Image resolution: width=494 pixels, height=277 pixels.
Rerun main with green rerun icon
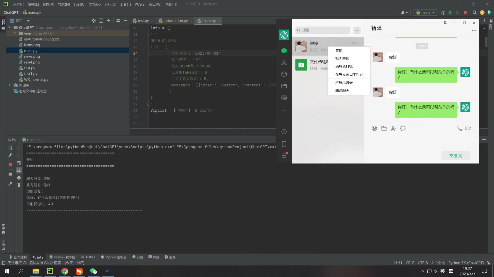tap(11, 148)
